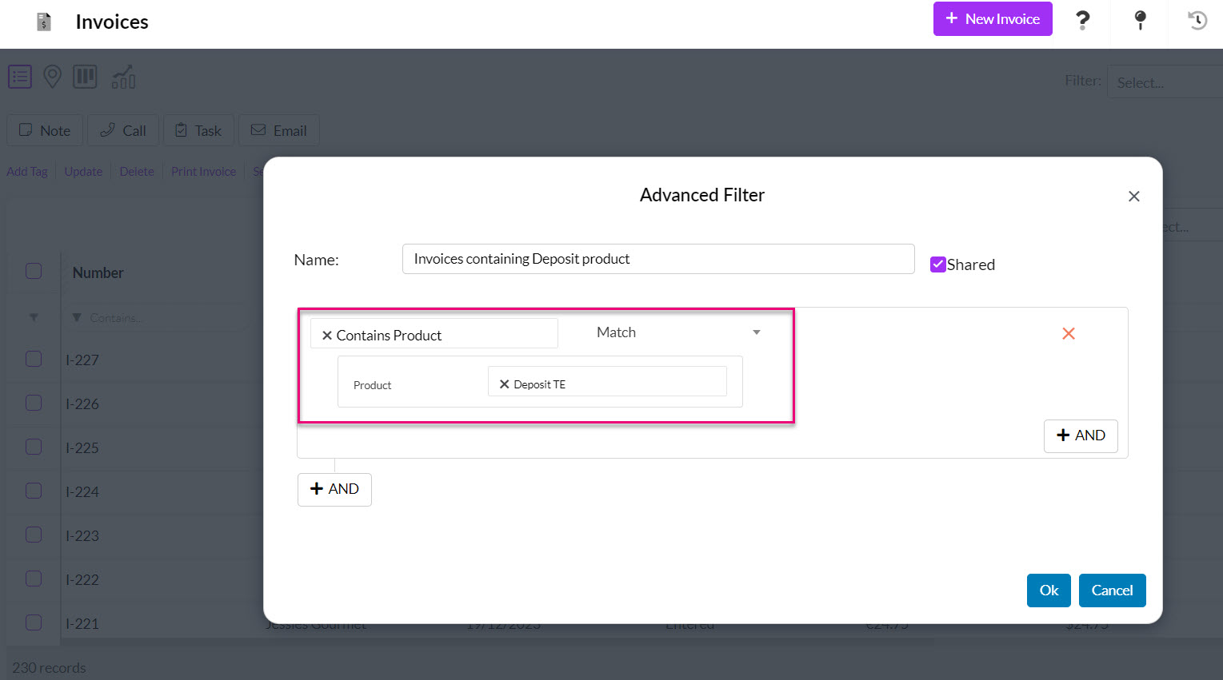Tick the select-all header checkbox
This screenshot has height=680, width=1223.
click(x=34, y=271)
